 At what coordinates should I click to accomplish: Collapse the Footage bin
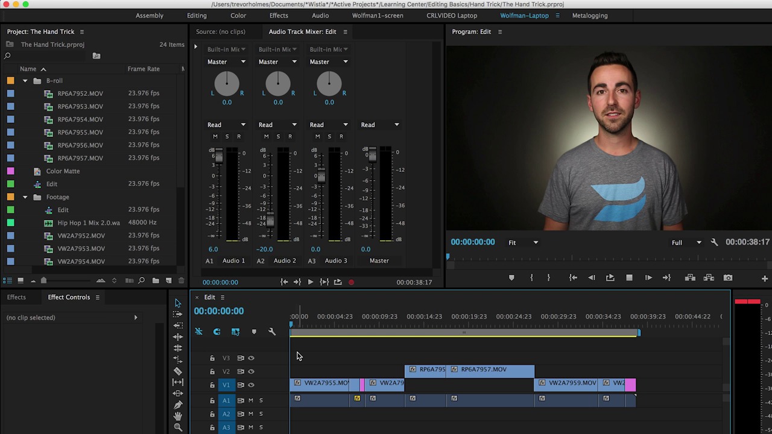coord(25,197)
